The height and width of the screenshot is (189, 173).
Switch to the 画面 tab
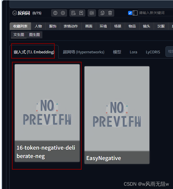(89, 26)
